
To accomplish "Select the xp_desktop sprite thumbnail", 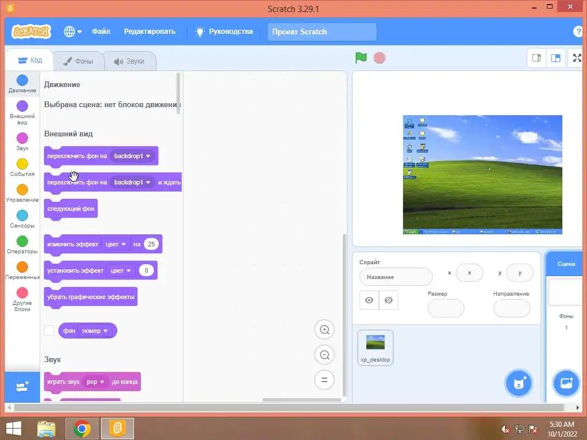I will click(375, 348).
